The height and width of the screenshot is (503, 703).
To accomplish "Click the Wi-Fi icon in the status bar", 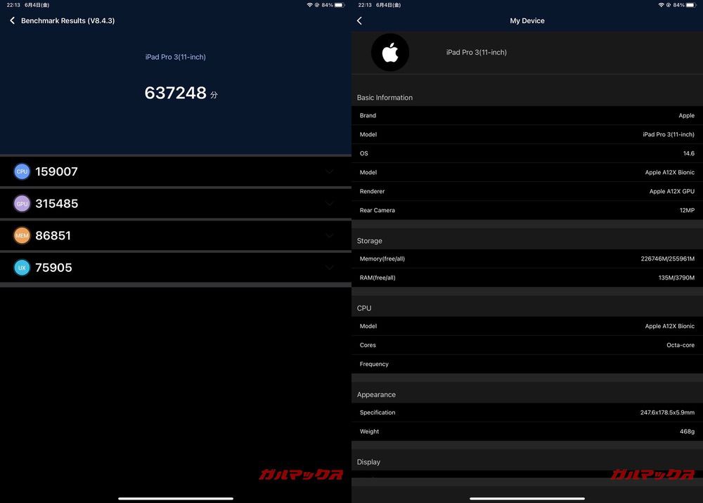I will point(310,4).
